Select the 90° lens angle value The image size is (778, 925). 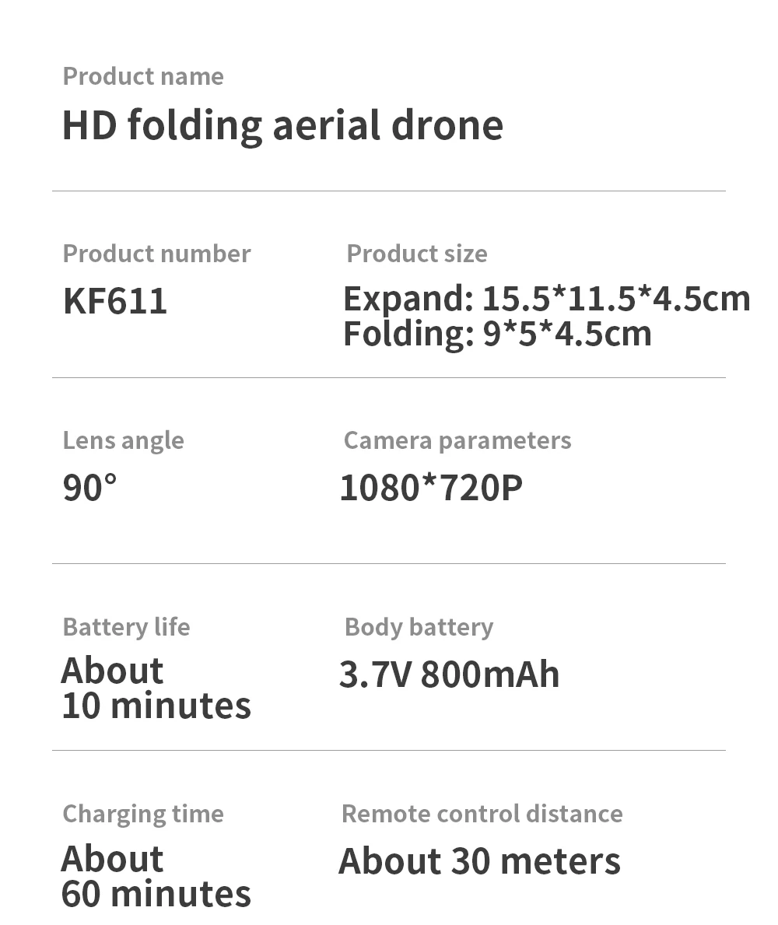point(89,488)
